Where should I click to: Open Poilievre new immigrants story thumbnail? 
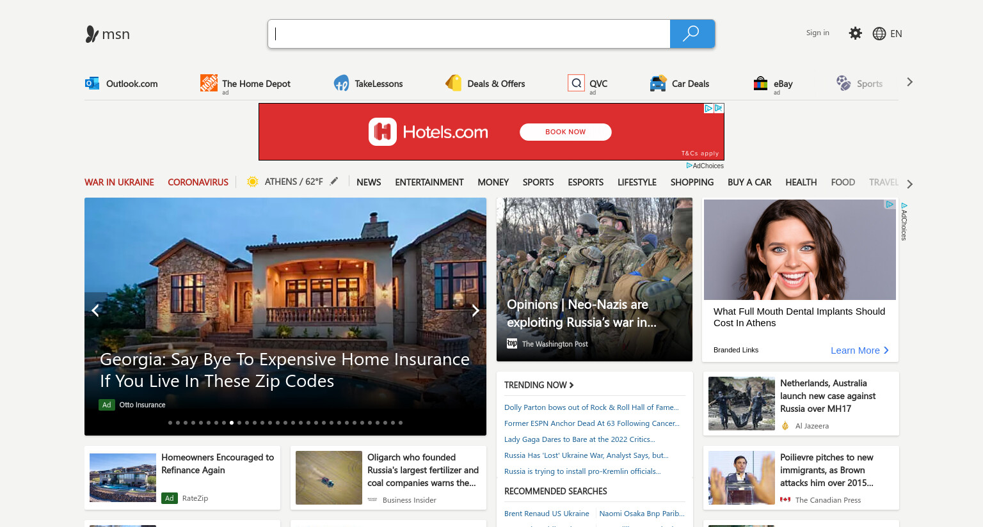(x=742, y=478)
